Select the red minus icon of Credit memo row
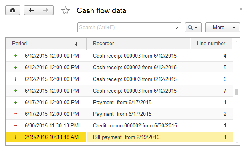Viewport: 248px width, 151px height. pyautogui.click(x=15, y=125)
